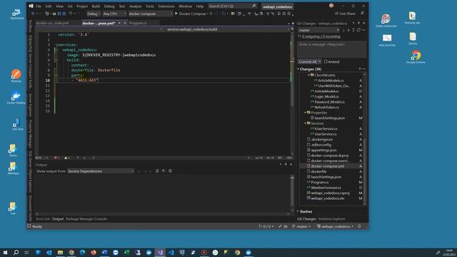Click the Clear All output icon

157,171
